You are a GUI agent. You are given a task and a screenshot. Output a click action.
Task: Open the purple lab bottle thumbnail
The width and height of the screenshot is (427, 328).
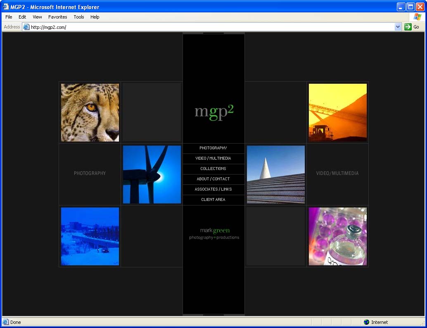tap(338, 236)
